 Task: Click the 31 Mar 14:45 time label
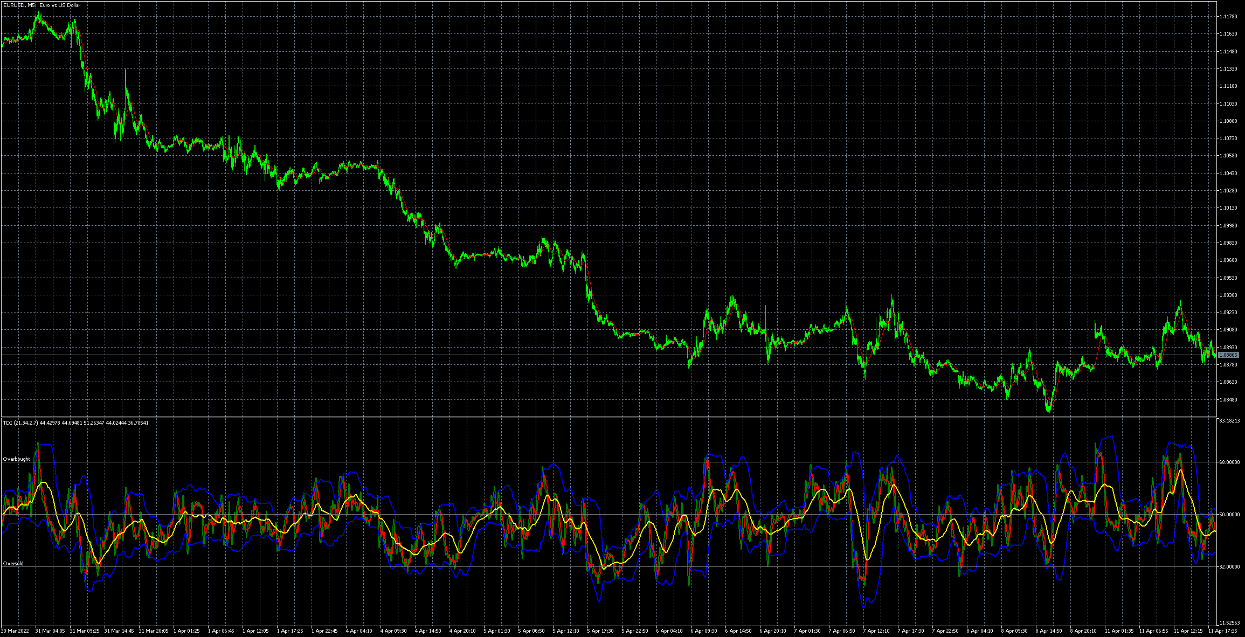[119, 631]
